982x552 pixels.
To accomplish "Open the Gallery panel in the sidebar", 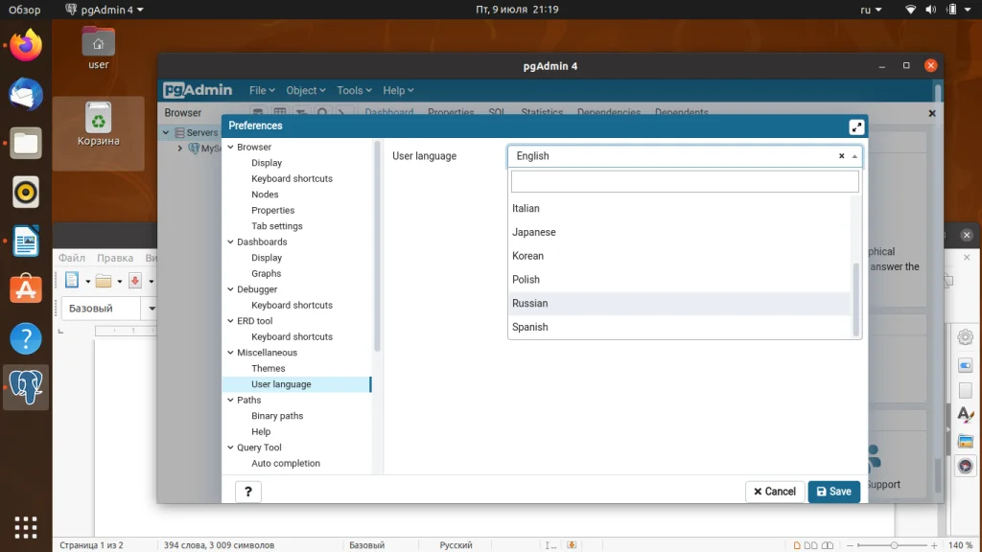I will point(966,441).
